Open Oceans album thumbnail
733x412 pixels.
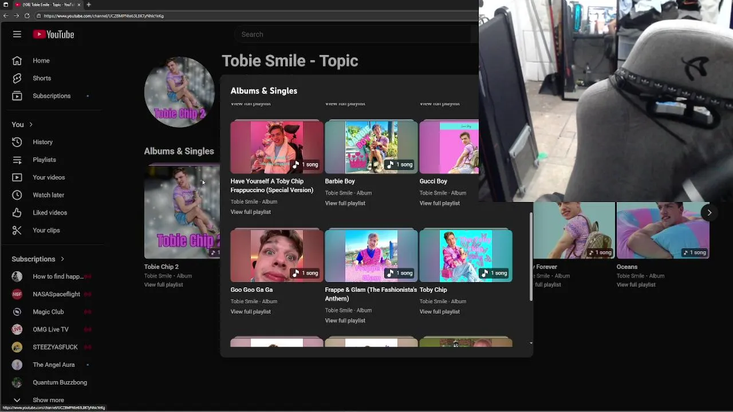(663, 231)
